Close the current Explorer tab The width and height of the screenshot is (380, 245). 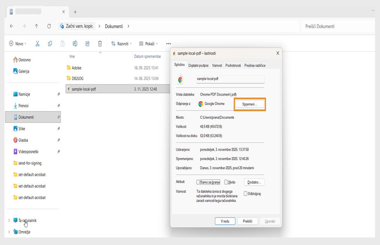pos(63,12)
